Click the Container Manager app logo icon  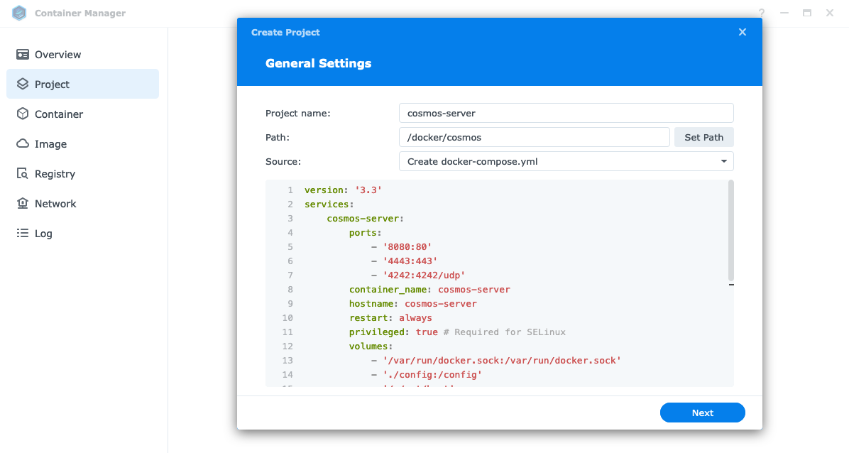(x=19, y=13)
